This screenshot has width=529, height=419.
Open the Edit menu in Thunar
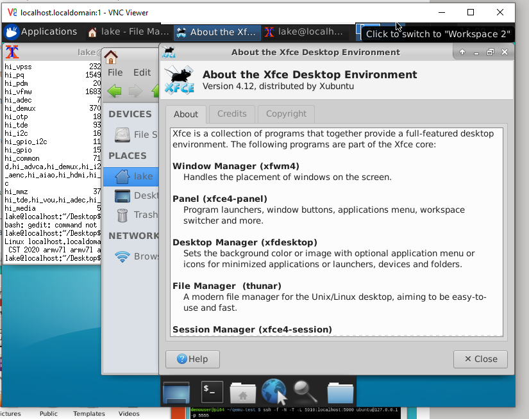click(x=142, y=72)
